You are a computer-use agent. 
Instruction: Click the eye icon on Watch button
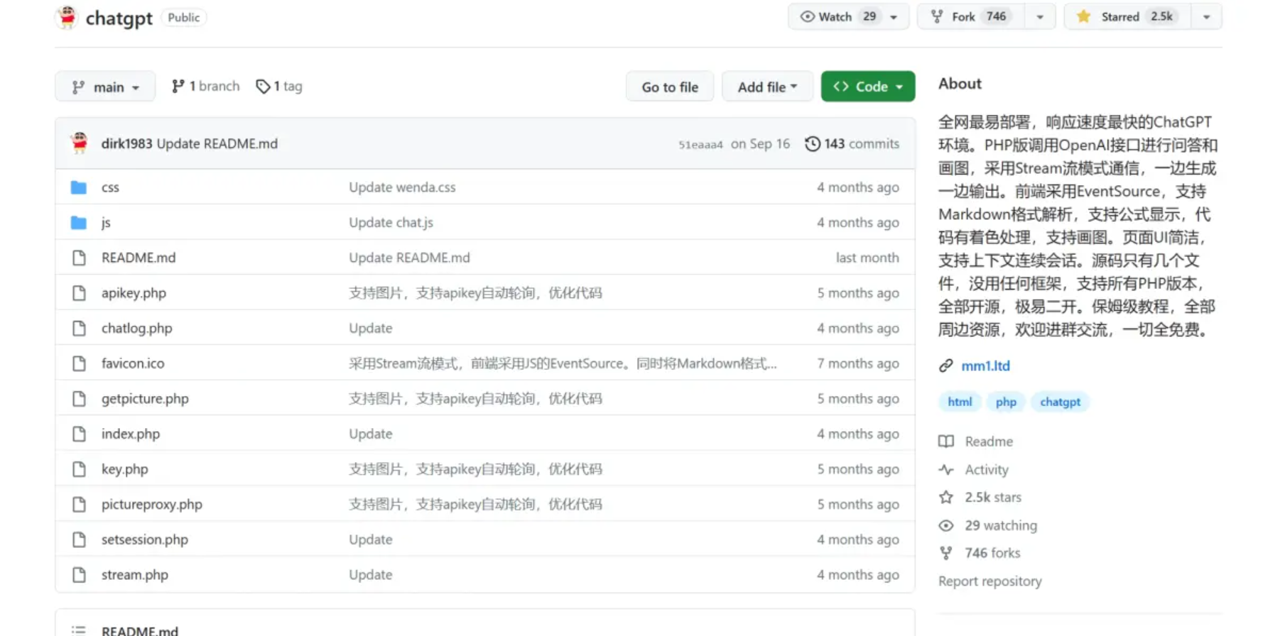click(807, 16)
